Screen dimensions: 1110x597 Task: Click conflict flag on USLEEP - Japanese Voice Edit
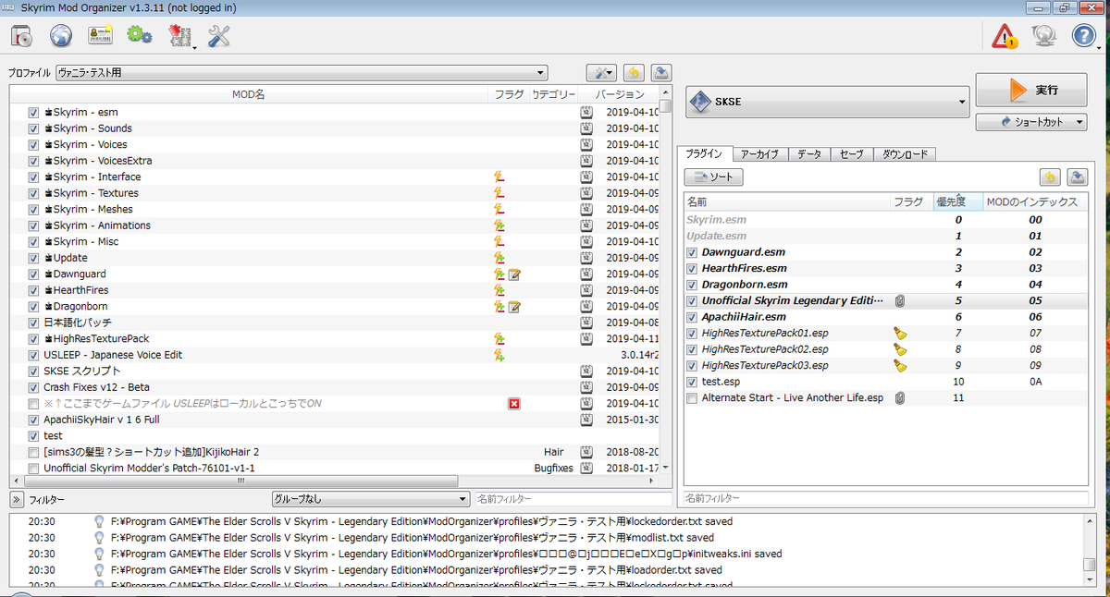[499, 355]
